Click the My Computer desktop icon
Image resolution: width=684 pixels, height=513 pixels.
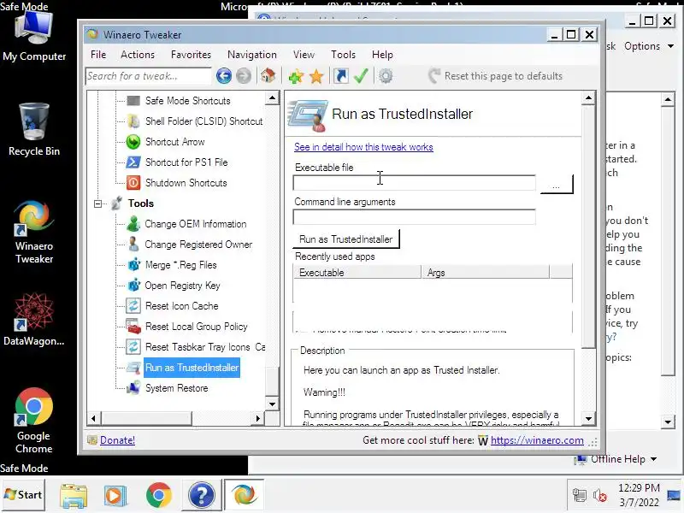click(x=34, y=35)
